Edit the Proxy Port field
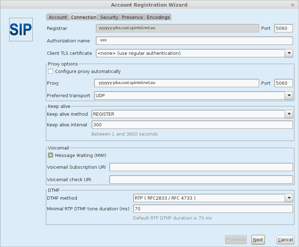Viewport: 299px width, 247px height. pyautogui.click(x=284, y=83)
